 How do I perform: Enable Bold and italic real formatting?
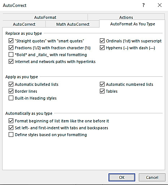tap(11, 55)
